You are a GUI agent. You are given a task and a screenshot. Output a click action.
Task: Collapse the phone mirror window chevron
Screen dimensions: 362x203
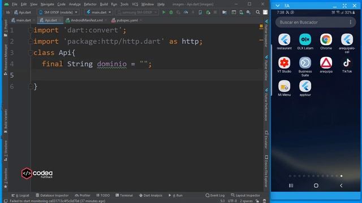pos(278,6)
